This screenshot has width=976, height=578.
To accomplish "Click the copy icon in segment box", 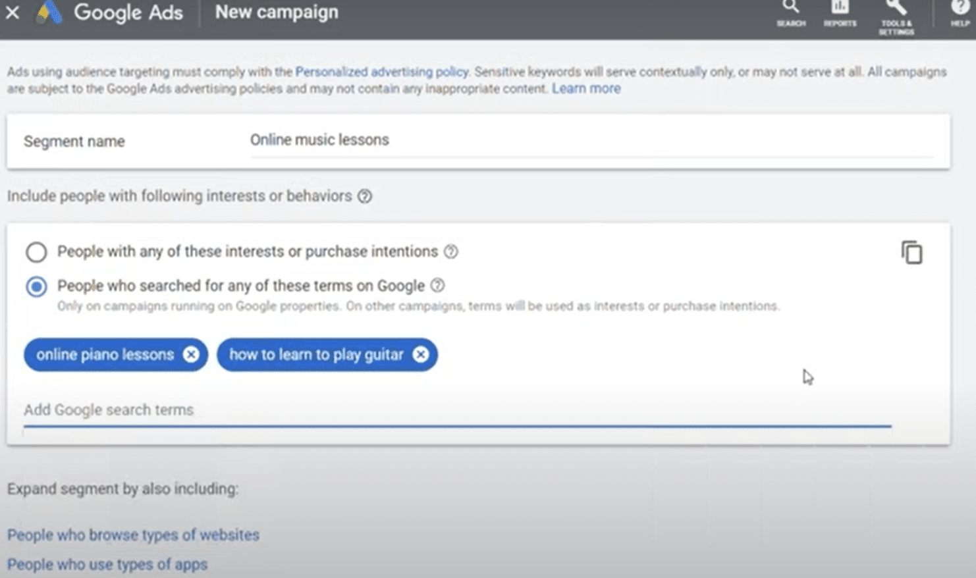I will coord(911,253).
